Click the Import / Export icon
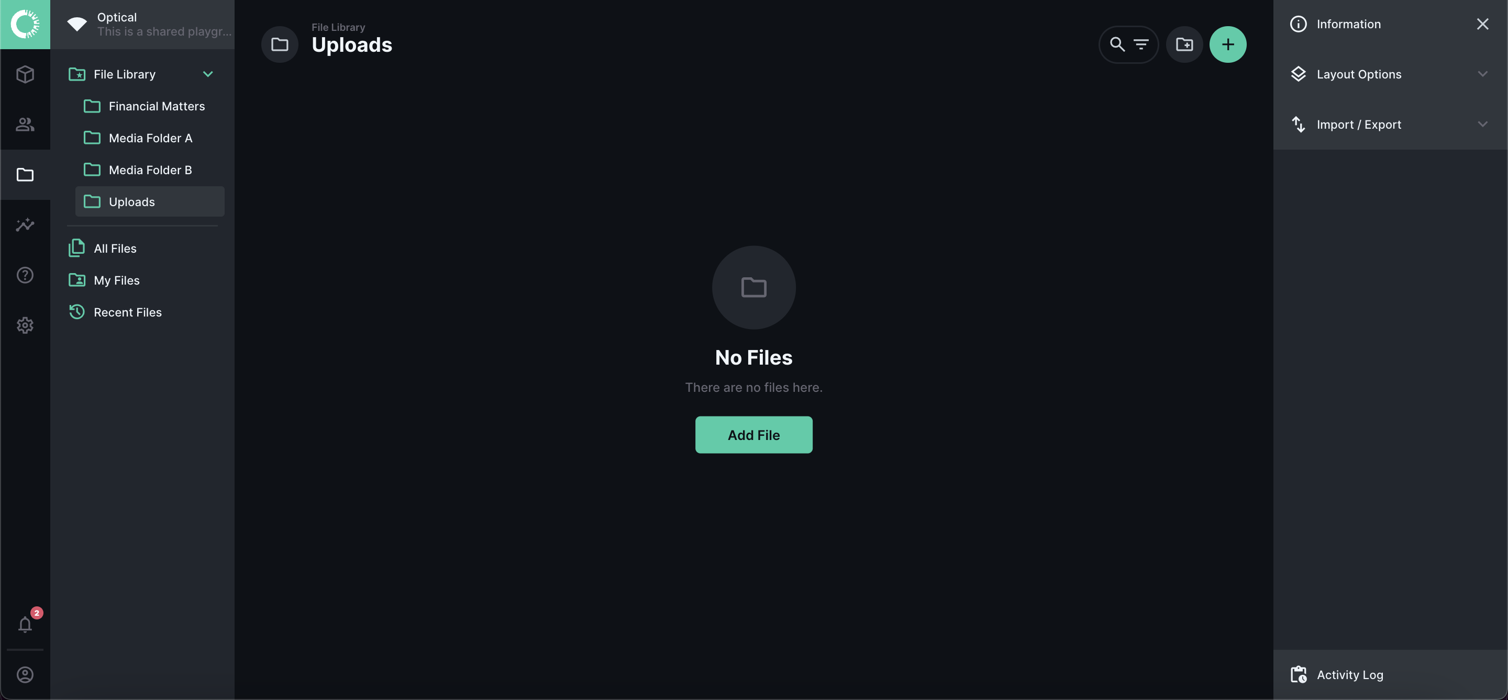The image size is (1508, 700). click(1299, 124)
